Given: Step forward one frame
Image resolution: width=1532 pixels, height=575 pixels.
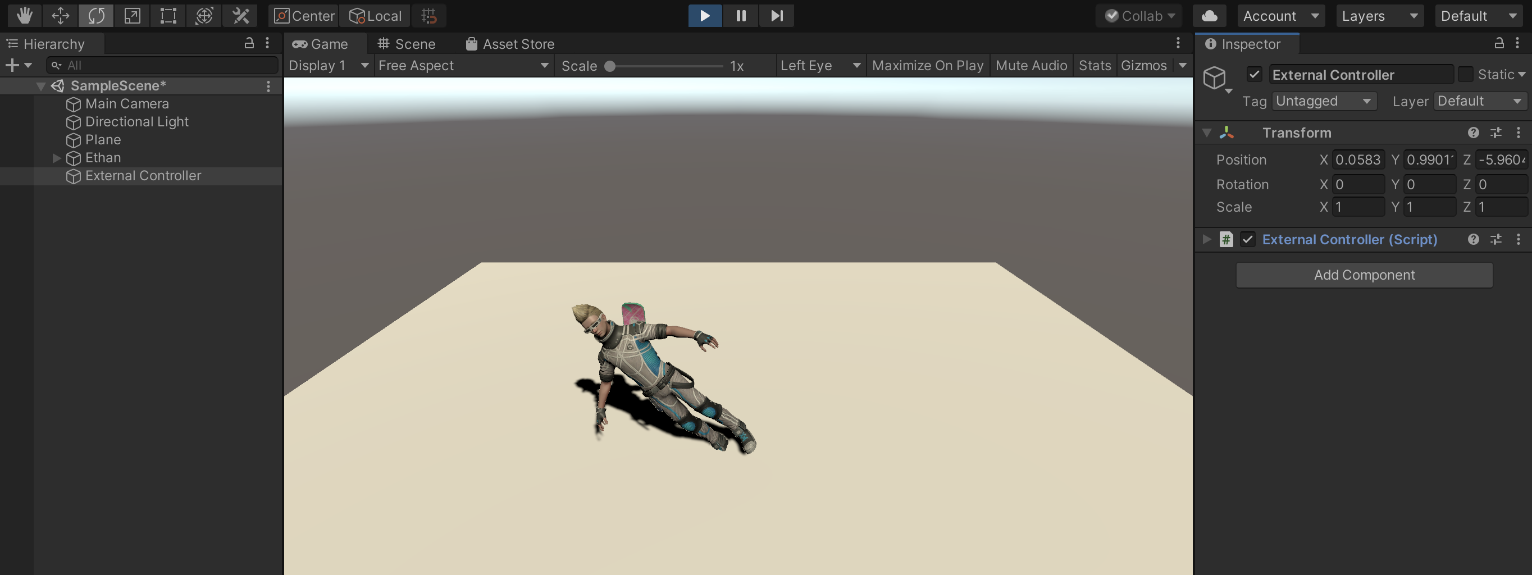Looking at the screenshot, I should pos(776,16).
